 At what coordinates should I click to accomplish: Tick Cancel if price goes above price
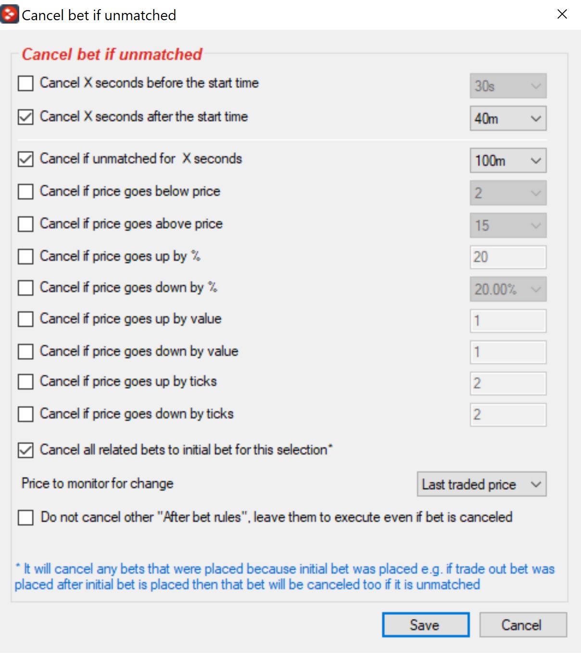click(x=25, y=224)
